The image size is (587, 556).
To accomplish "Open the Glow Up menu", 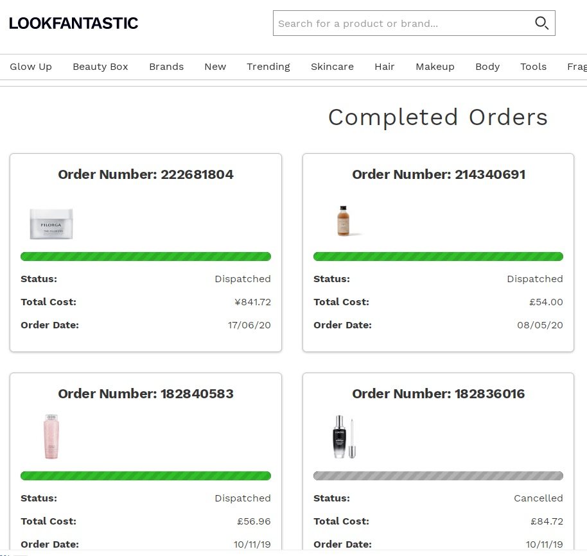I will (x=31, y=67).
